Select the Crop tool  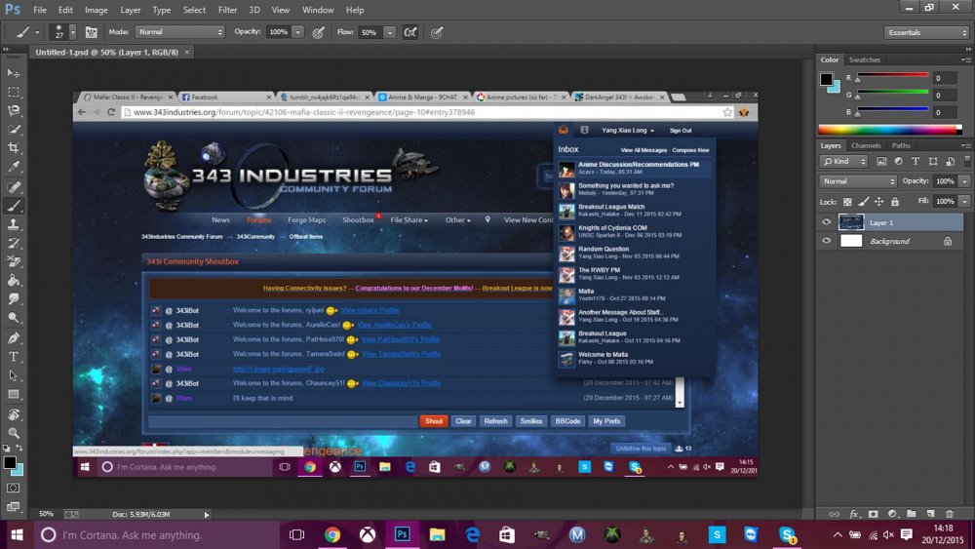tap(14, 148)
